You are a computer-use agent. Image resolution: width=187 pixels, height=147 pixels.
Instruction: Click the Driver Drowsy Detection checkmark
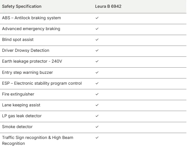(97, 51)
